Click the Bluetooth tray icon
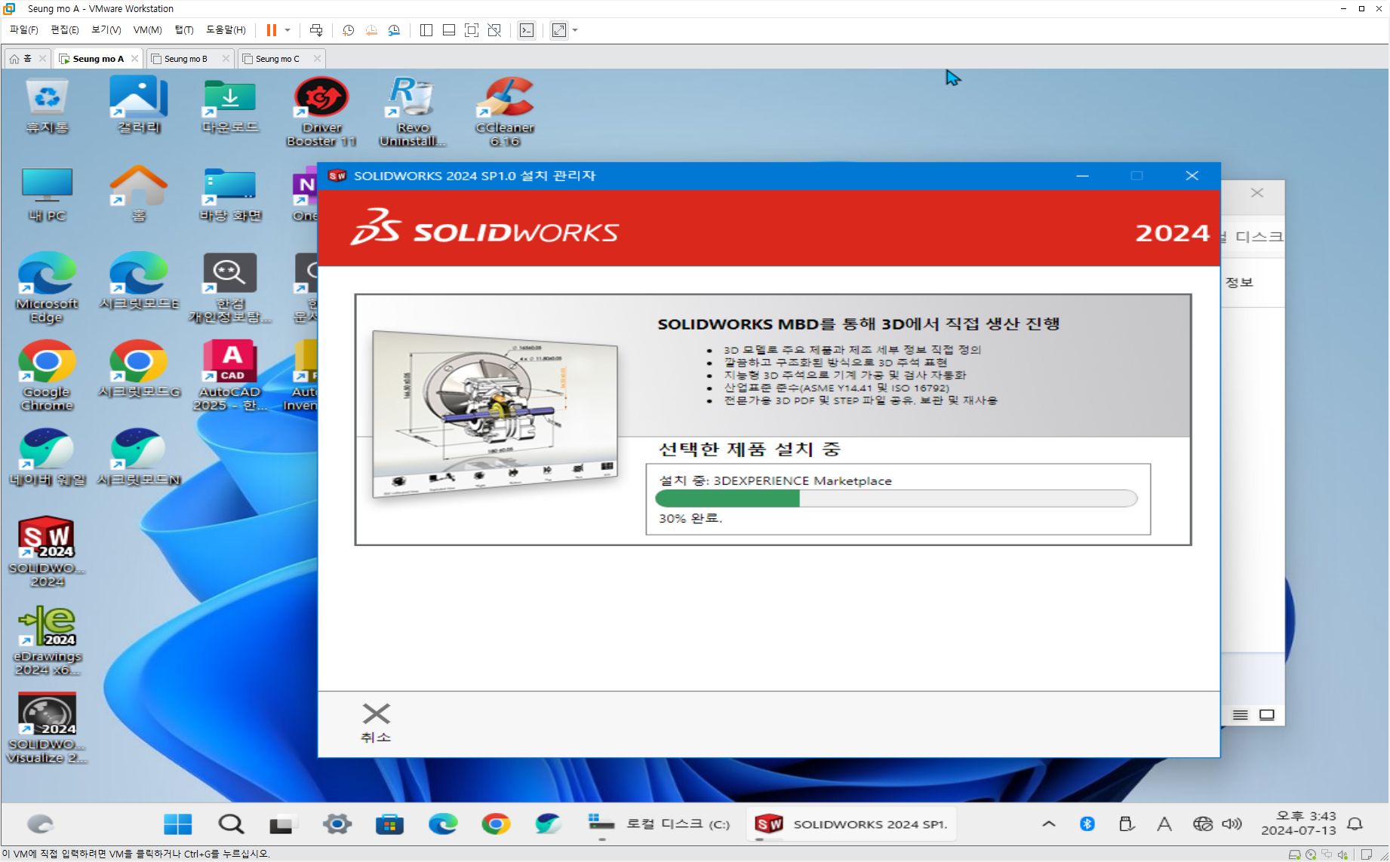The height and width of the screenshot is (862, 1390). pos(1087,824)
